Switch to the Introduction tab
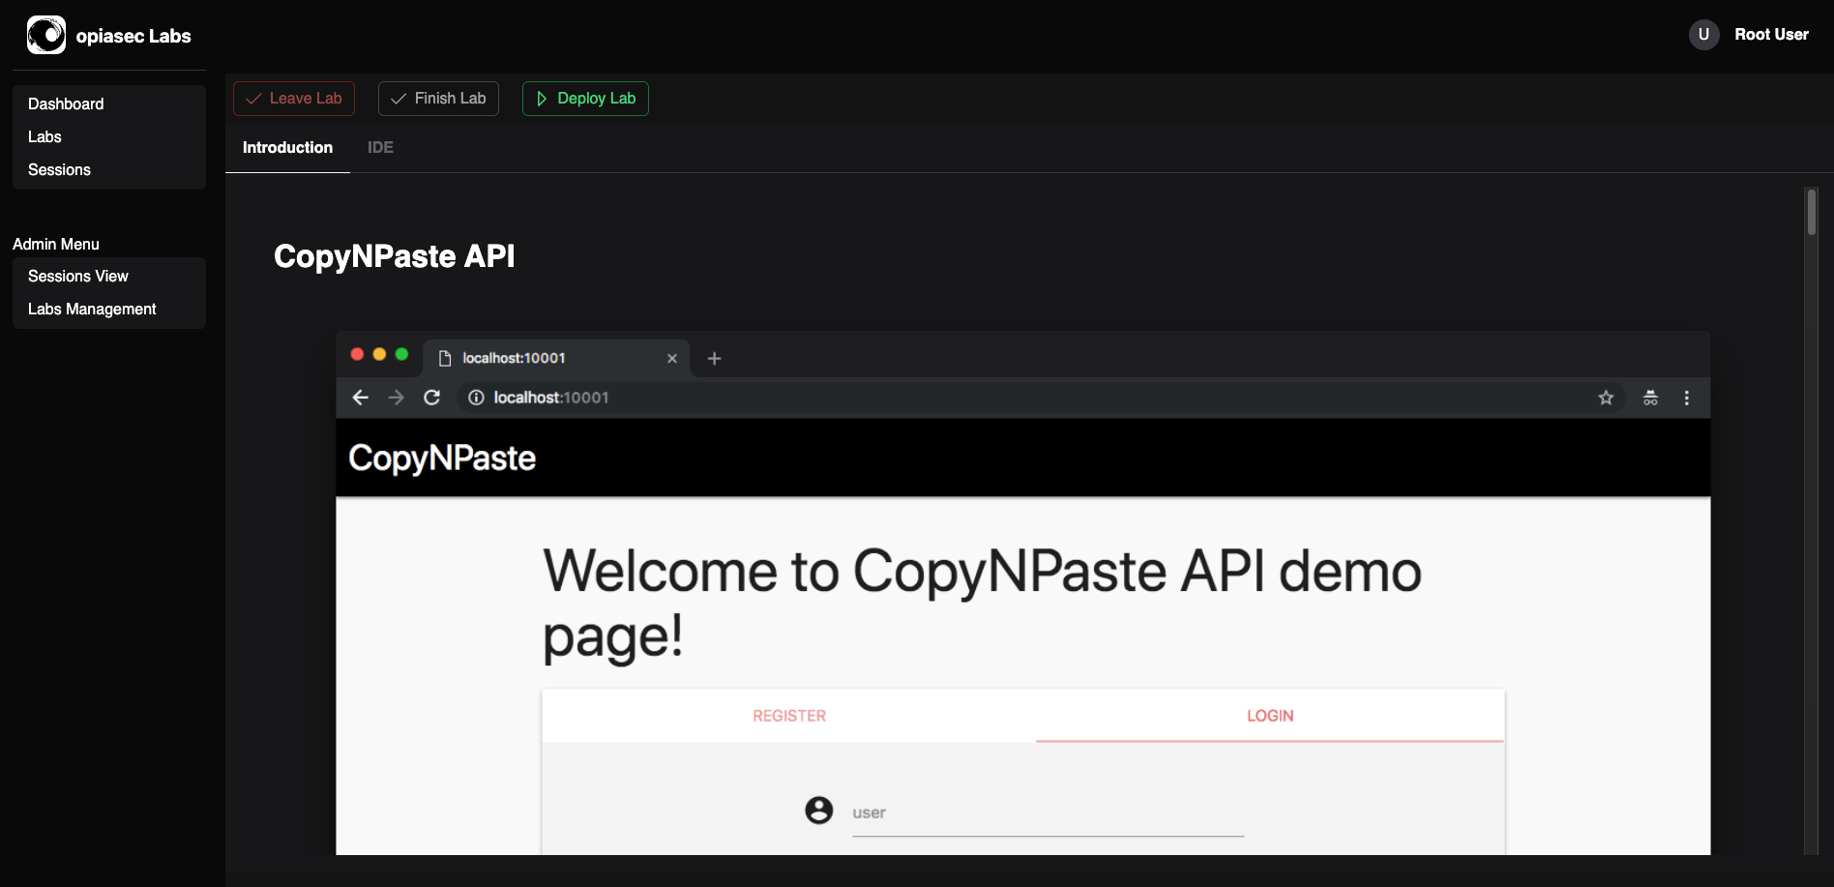The height and width of the screenshot is (887, 1834). [x=287, y=148]
